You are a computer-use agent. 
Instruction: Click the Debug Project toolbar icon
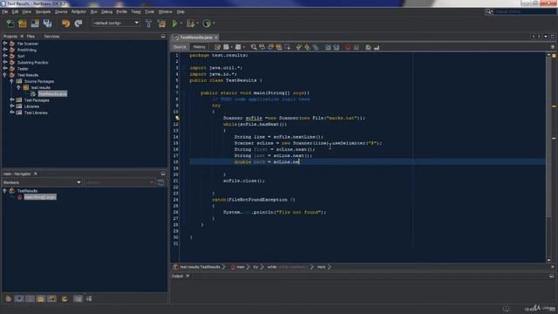pos(190,24)
